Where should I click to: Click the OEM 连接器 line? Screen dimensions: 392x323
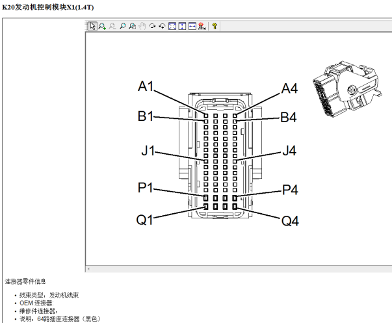coord(36,303)
